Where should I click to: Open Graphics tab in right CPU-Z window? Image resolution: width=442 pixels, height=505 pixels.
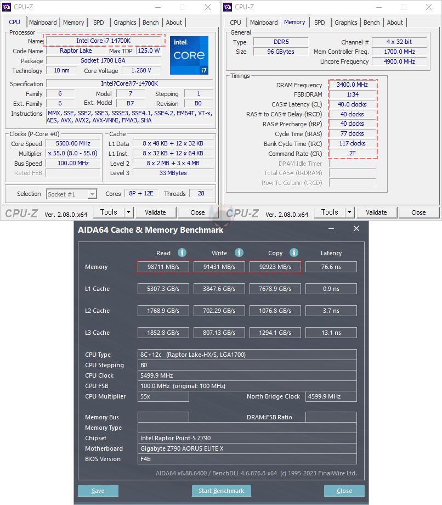(346, 23)
